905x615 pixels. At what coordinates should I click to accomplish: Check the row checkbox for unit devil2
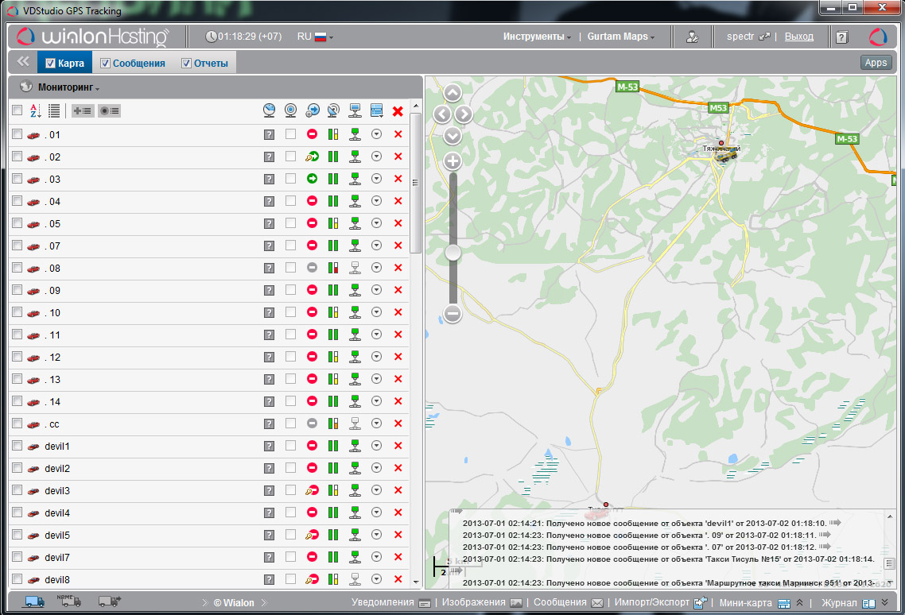[17, 468]
